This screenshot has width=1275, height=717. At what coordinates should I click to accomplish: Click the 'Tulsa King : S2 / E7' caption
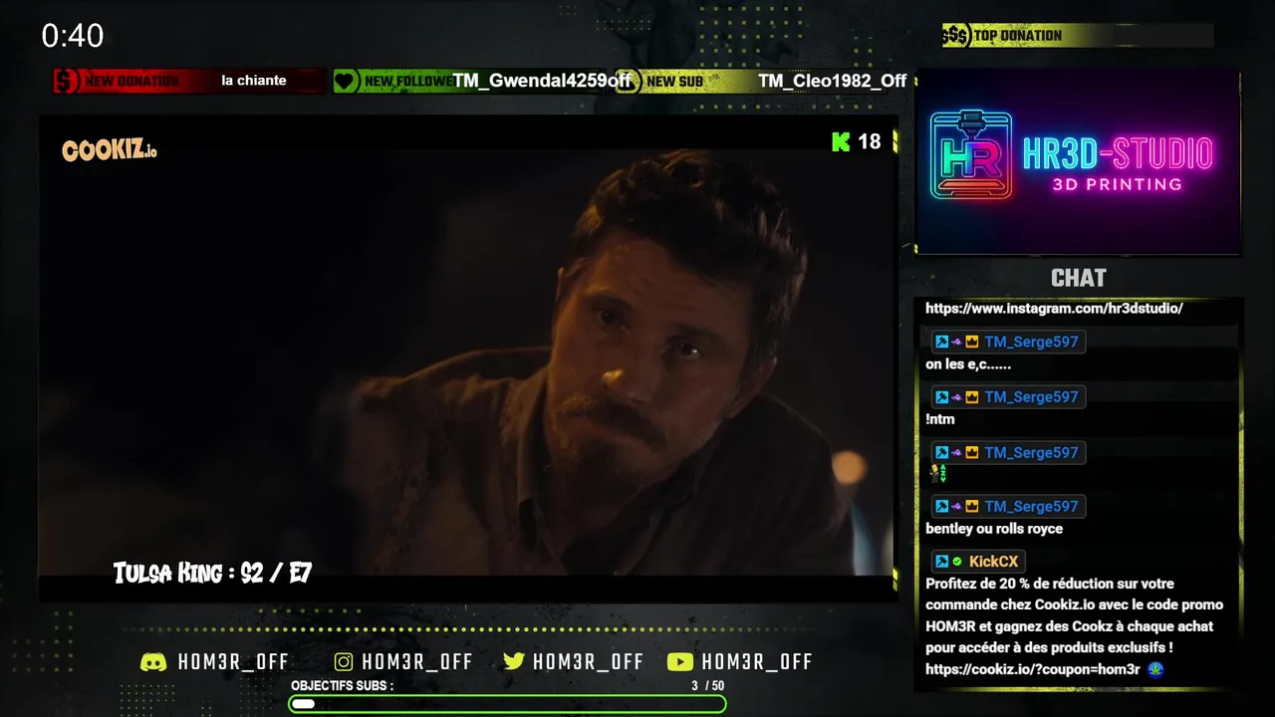212,573
